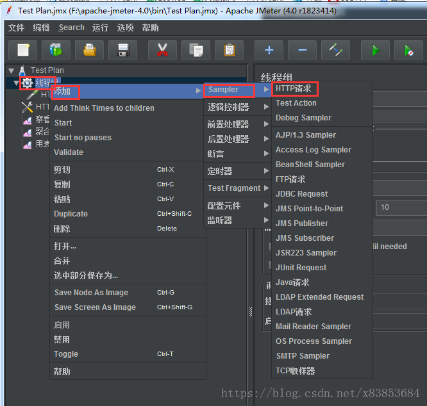Expand the 监听器 submenu
Screen dimensions: 427x406
coord(237,220)
